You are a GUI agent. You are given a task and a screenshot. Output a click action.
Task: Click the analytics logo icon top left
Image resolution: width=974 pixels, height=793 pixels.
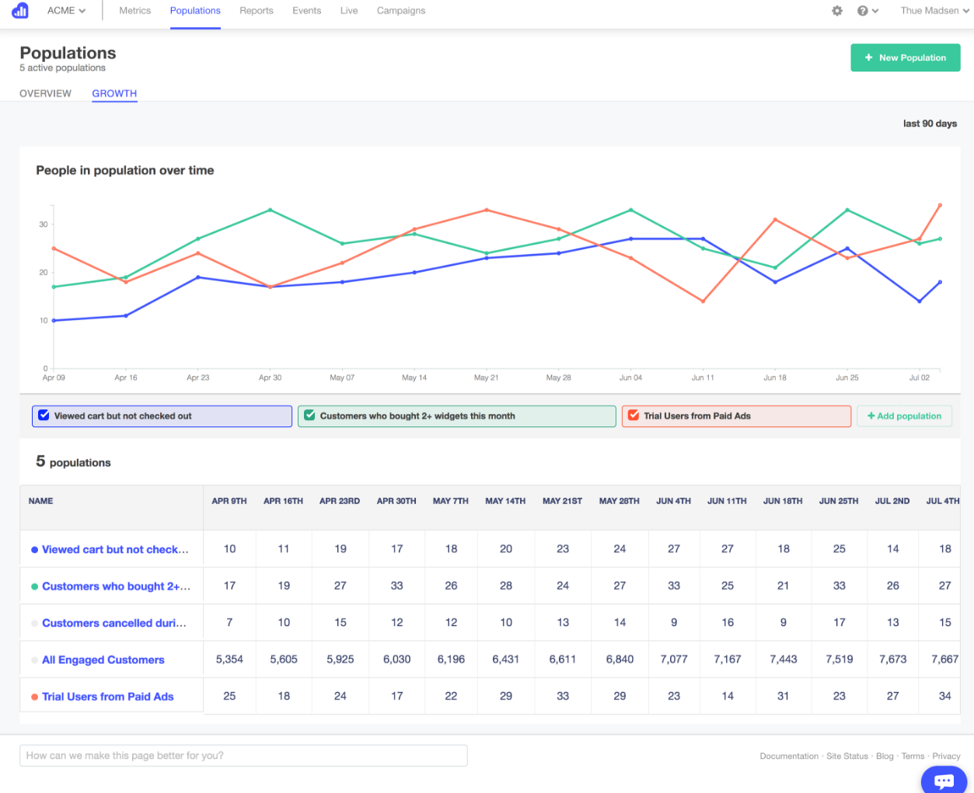[20, 10]
